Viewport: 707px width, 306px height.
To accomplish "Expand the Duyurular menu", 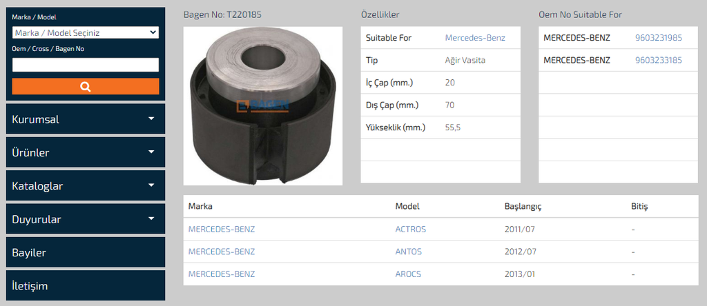I will (x=85, y=218).
